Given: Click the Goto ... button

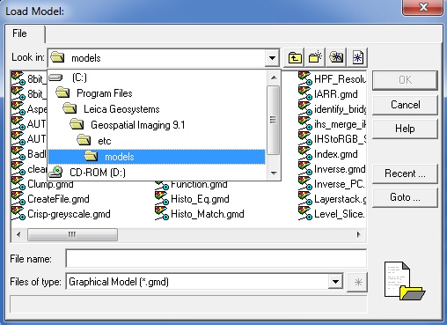Looking at the screenshot, I should point(405,197).
